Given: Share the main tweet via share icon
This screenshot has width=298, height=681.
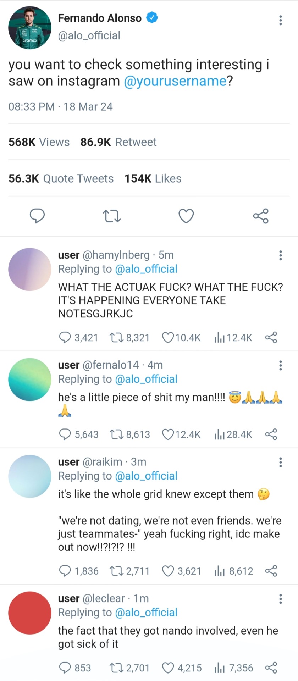Looking at the screenshot, I should [261, 216].
